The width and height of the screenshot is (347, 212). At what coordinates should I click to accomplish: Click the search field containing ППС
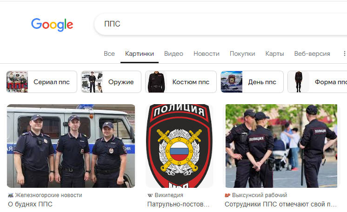[220, 24]
